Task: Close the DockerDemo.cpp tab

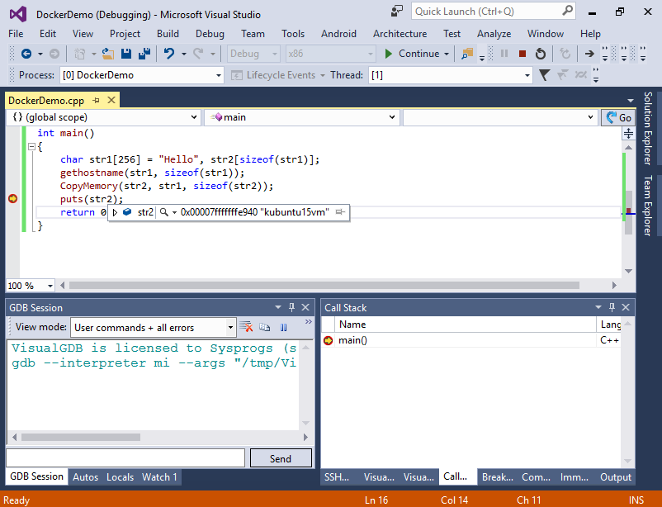Action: tap(111, 100)
